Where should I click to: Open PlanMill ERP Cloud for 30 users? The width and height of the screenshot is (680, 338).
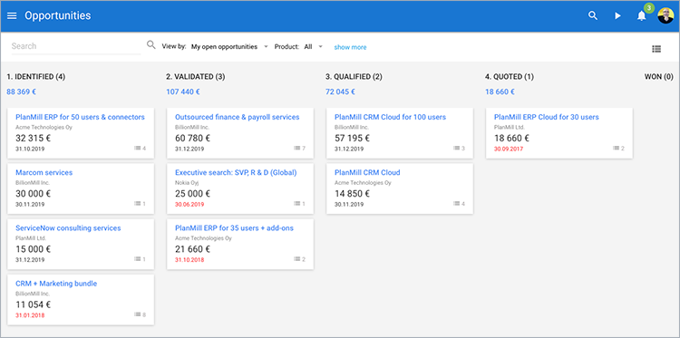[x=547, y=117]
